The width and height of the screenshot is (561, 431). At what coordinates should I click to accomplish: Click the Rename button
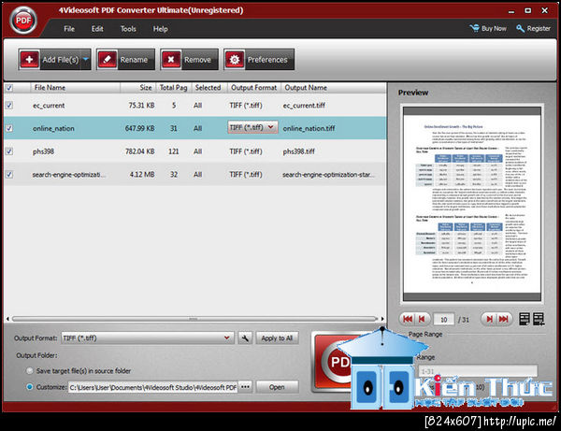(125, 60)
